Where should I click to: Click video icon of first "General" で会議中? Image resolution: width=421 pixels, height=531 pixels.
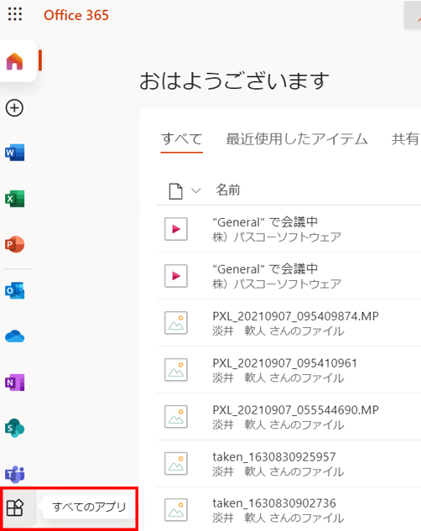coord(176,229)
